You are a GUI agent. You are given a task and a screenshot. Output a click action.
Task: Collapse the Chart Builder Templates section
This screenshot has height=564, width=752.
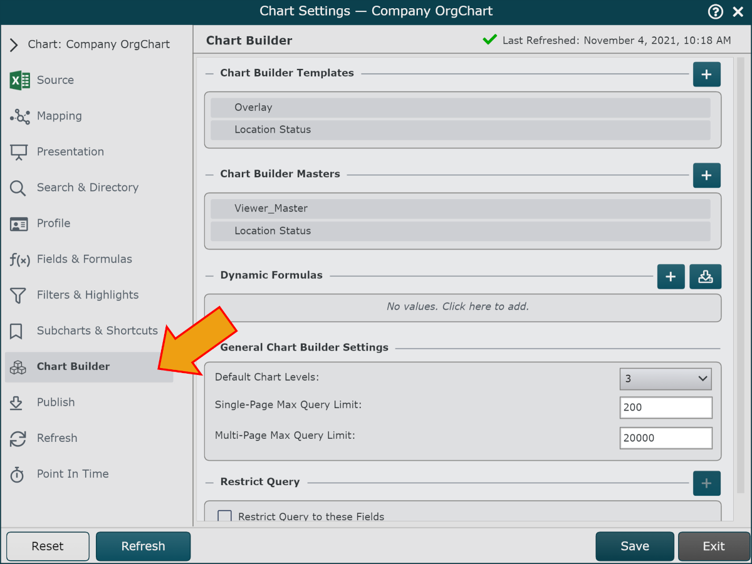209,73
